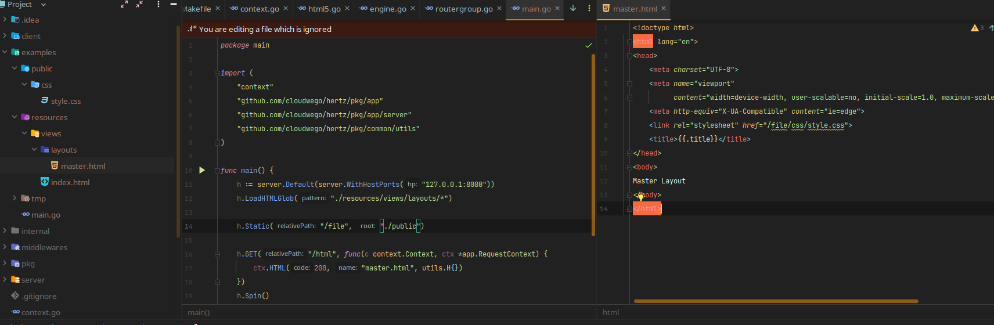
Task: Open style.css in project tree
Action: 66,101
